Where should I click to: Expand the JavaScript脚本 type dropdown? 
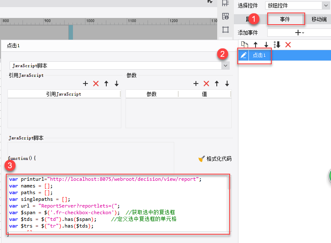pos(226,66)
